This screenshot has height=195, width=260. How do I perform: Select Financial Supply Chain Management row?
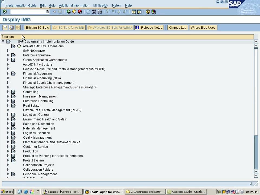click(x=48, y=83)
